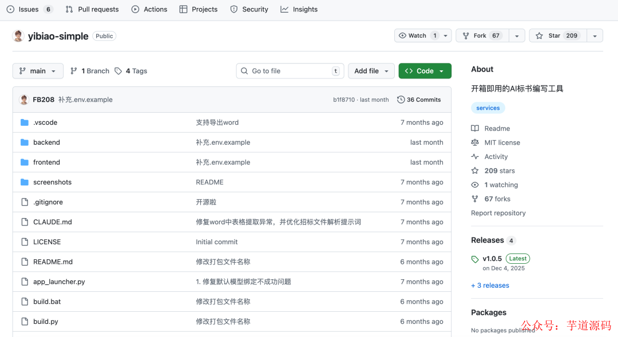Click the CLAUDE.md file icon
This screenshot has height=337, width=618.
click(x=25, y=222)
